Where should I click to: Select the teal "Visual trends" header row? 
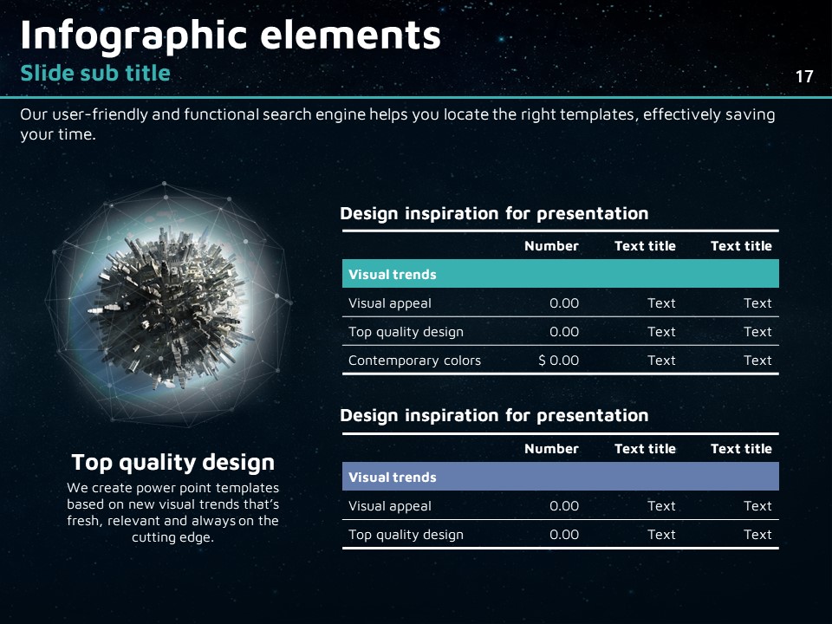click(x=560, y=274)
